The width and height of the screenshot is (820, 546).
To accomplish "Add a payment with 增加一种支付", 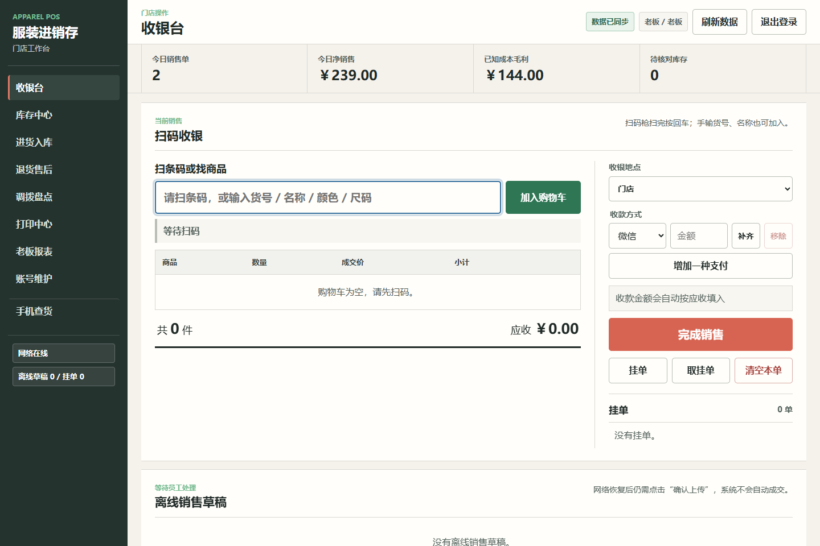I will pos(700,266).
